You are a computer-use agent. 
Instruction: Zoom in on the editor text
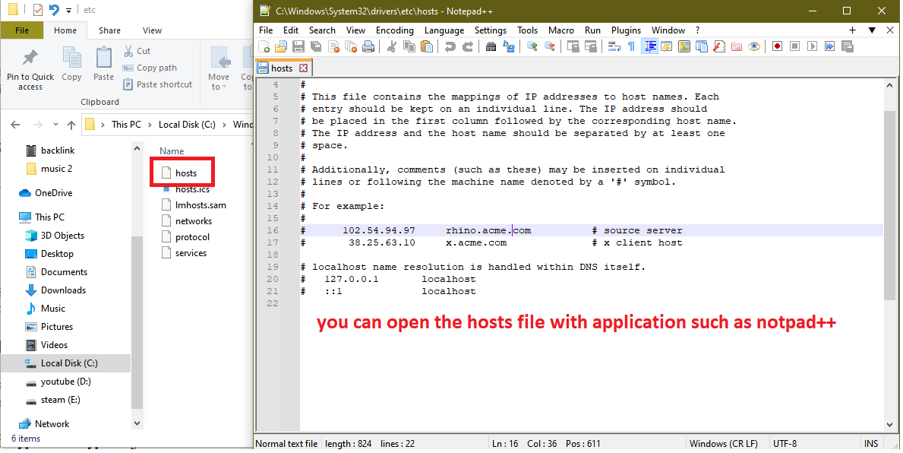532,46
